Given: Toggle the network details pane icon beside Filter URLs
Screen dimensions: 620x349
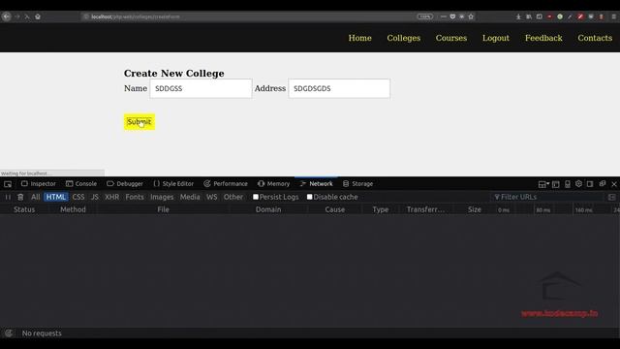Looking at the screenshot, I should click(611, 197).
